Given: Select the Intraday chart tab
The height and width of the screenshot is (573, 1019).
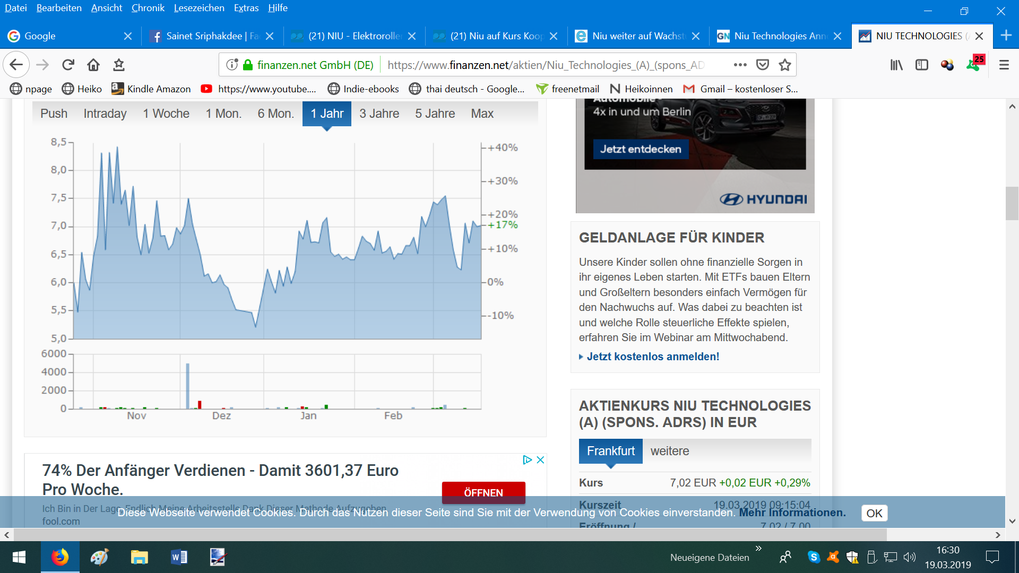Looking at the screenshot, I should 105,114.
